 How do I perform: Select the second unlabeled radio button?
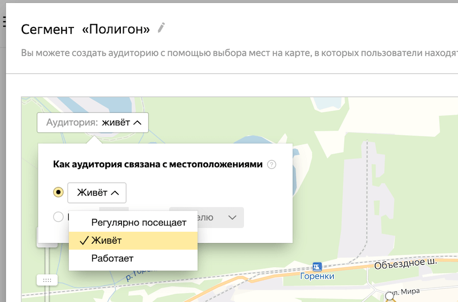[58, 217]
